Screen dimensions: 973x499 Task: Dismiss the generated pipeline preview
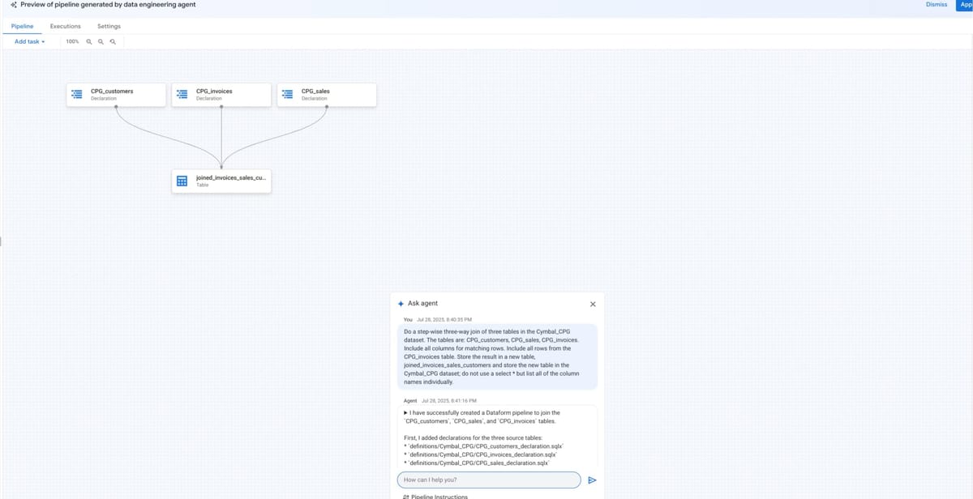click(936, 5)
